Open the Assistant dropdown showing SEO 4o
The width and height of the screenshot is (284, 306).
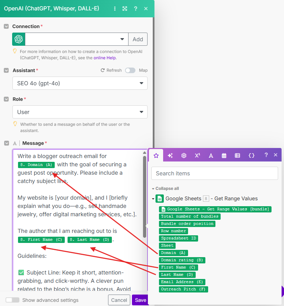pyautogui.click(x=80, y=83)
